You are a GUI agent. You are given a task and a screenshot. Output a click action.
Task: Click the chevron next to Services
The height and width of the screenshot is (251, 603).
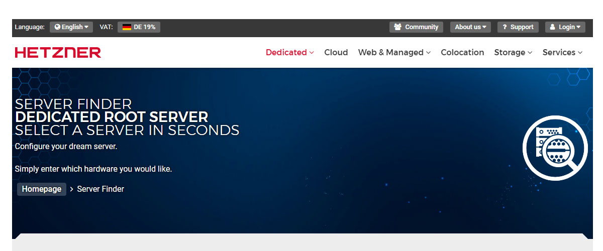click(x=580, y=53)
